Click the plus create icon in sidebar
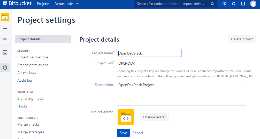The width and height of the screenshot is (260, 139). click(5, 28)
